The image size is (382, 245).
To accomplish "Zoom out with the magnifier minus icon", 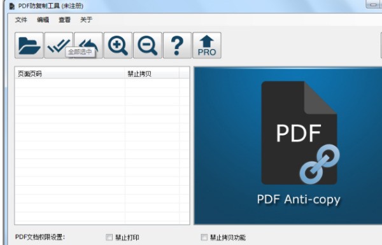I will (x=148, y=45).
